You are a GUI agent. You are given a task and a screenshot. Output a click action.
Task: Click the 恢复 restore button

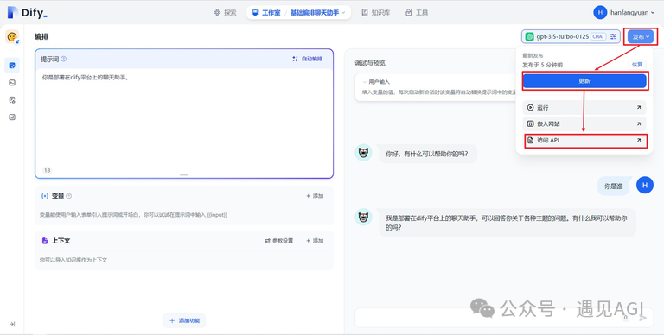[637, 65]
